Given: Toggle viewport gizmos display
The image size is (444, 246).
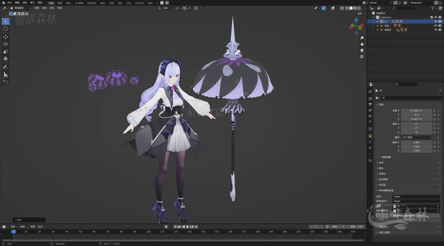Looking at the screenshot, I should [323, 8].
